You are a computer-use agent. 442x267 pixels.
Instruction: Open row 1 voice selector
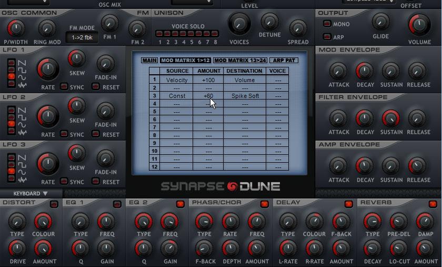278,80
